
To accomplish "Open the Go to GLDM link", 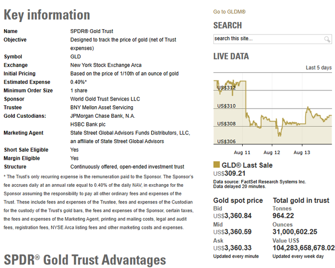I will click(229, 12).
